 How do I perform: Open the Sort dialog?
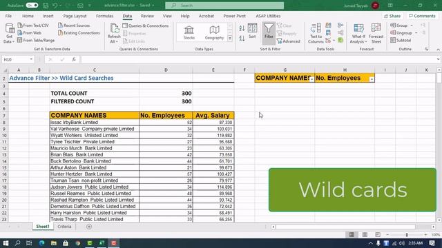coord(252,31)
